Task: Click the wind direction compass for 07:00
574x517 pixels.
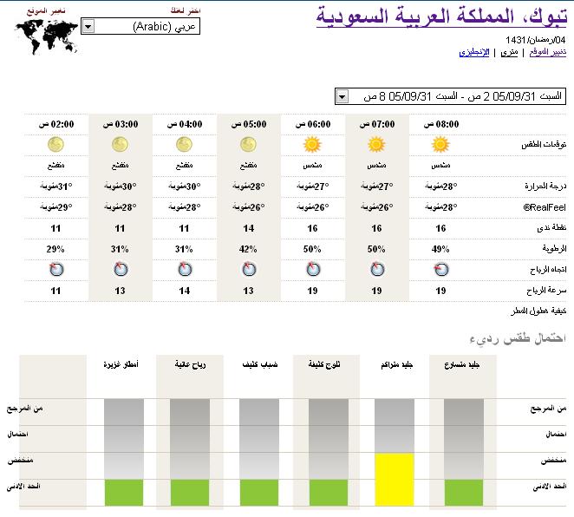Action: 377,269
